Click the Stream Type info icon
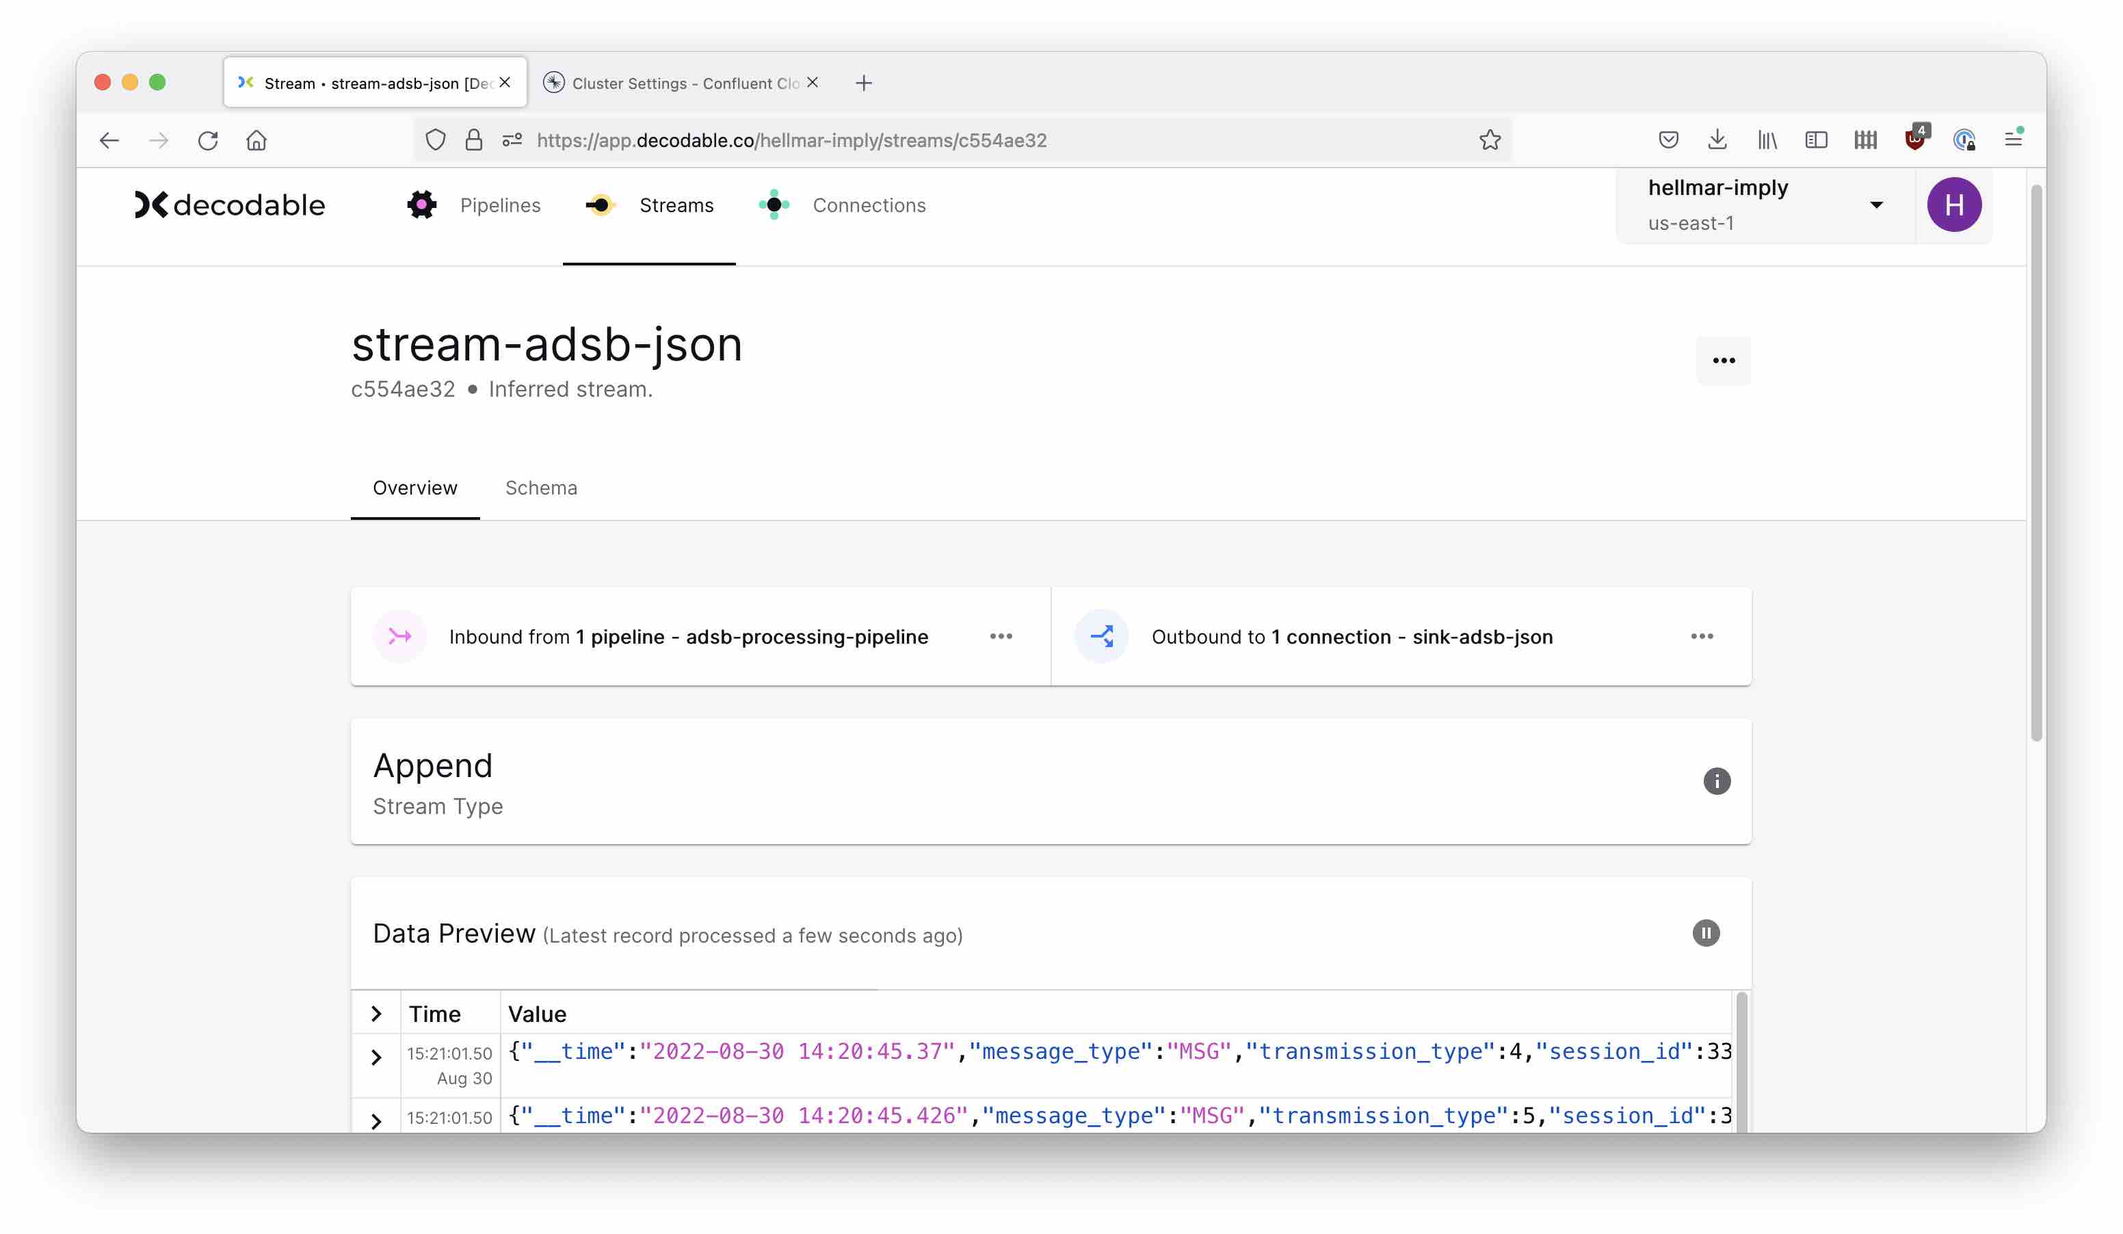Viewport: 2123px width, 1234px height. tap(1716, 781)
